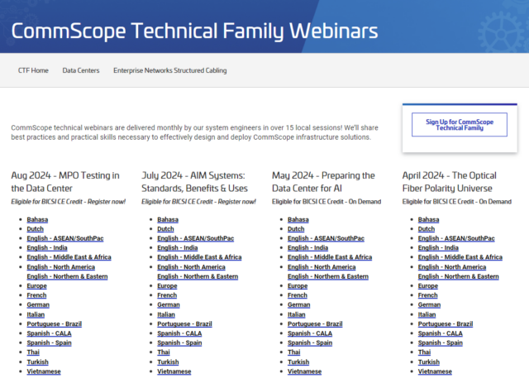Viewport: 529px width, 383px height.
Task: Open Spanish - CALA under Aug 2024
Action: [49, 333]
